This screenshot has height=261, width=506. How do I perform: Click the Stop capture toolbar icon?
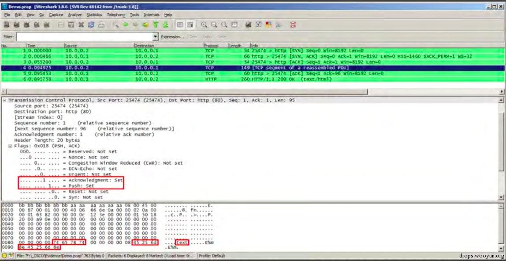coord(37,25)
